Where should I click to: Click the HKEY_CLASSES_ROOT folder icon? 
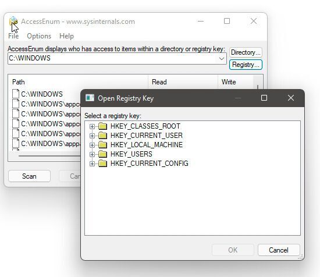click(x=102, y=126)
